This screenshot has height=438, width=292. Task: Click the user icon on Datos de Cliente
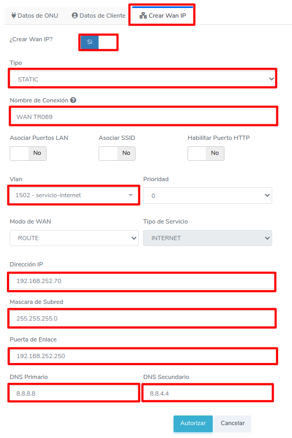tap(74, 16)
